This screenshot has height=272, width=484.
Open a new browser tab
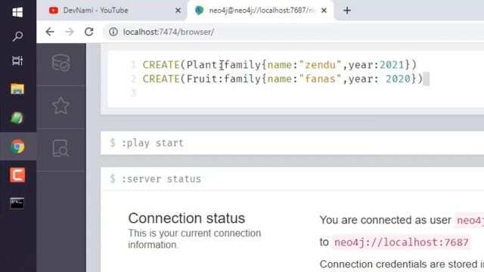click(347, 11)
